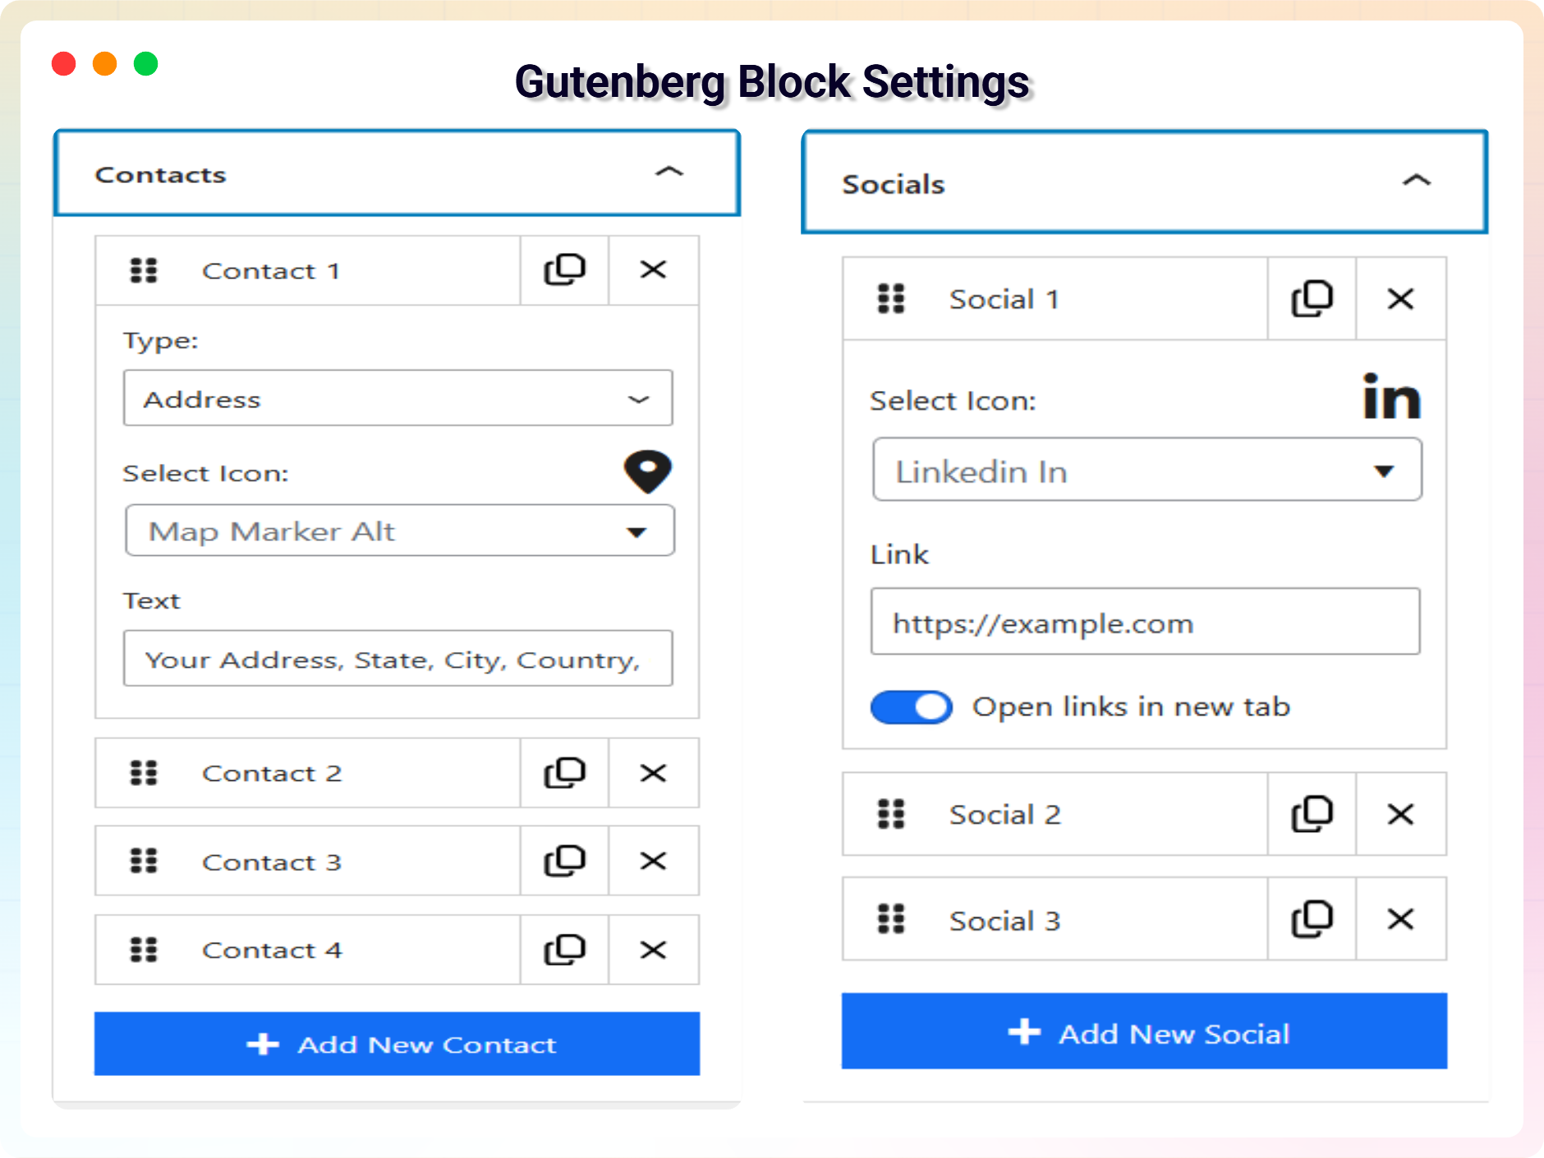Click the Link URL input field
The image size is (1544, 1158).
tap(1145, 622)
